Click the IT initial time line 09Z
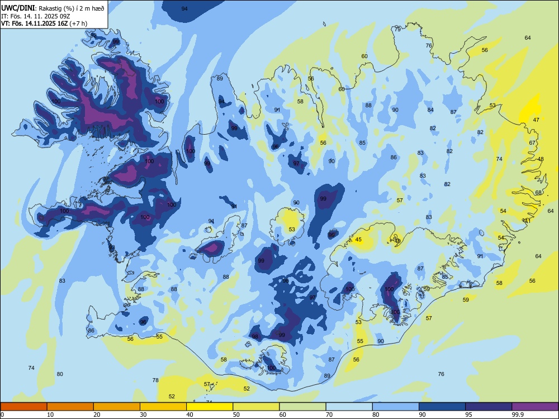Viewport: 559px width, 419px height. point(36,16)
